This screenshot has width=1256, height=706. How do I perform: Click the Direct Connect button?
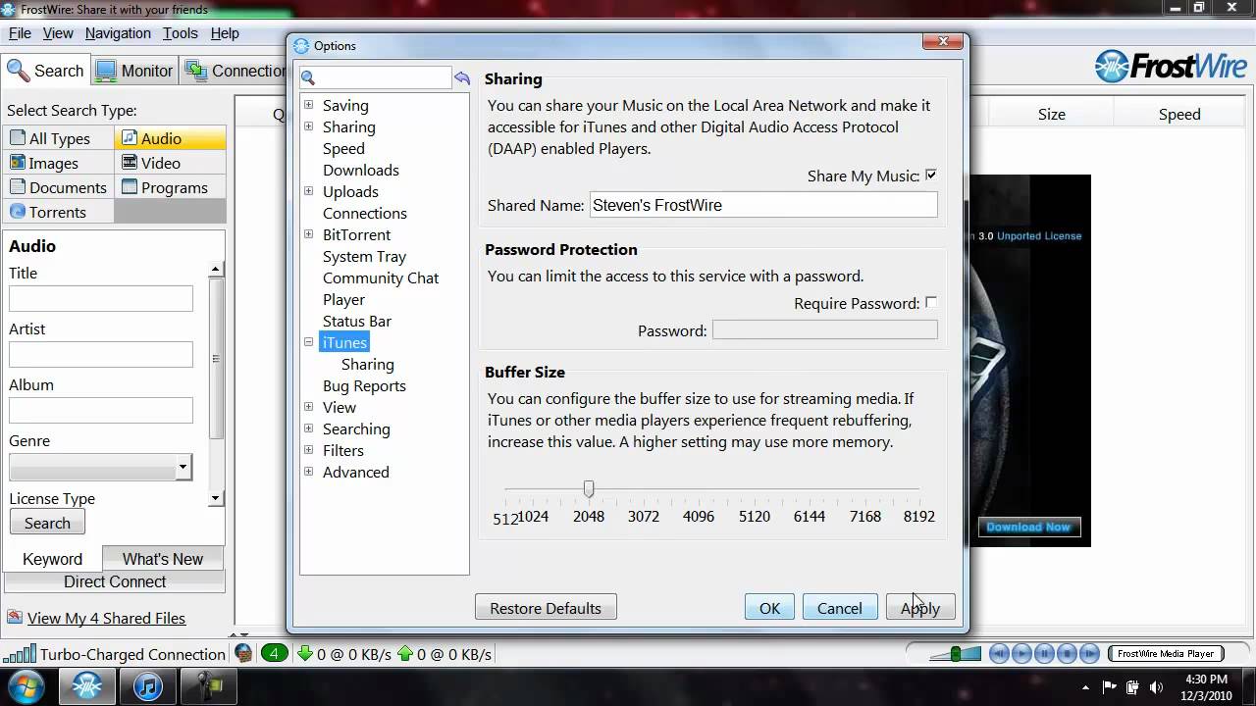(x=115, y=581)
